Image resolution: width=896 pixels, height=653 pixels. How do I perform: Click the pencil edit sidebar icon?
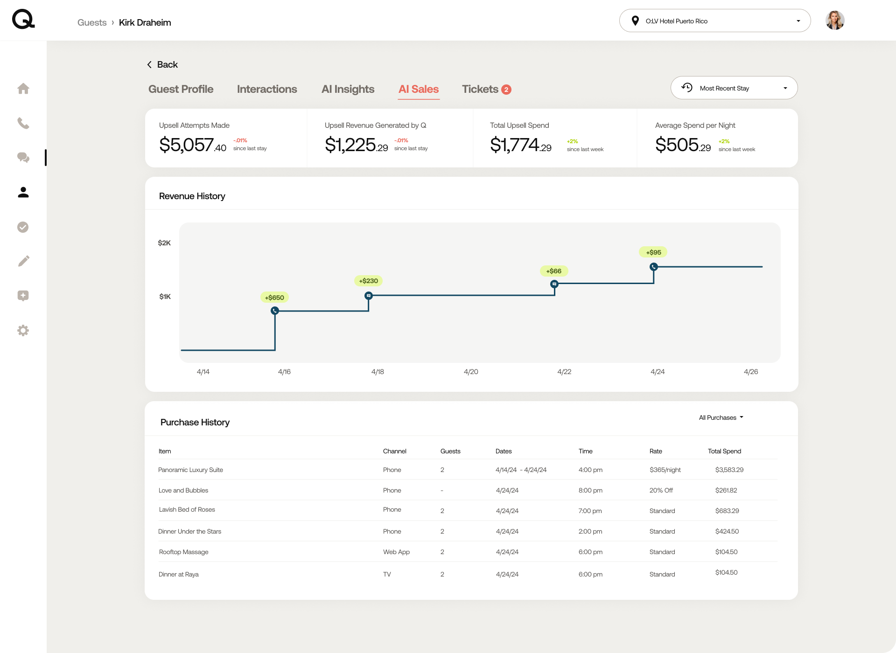pyautogui.click(x=23, y=261)
